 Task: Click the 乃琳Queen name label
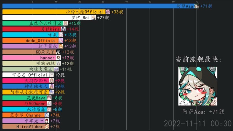click(35, 104)
